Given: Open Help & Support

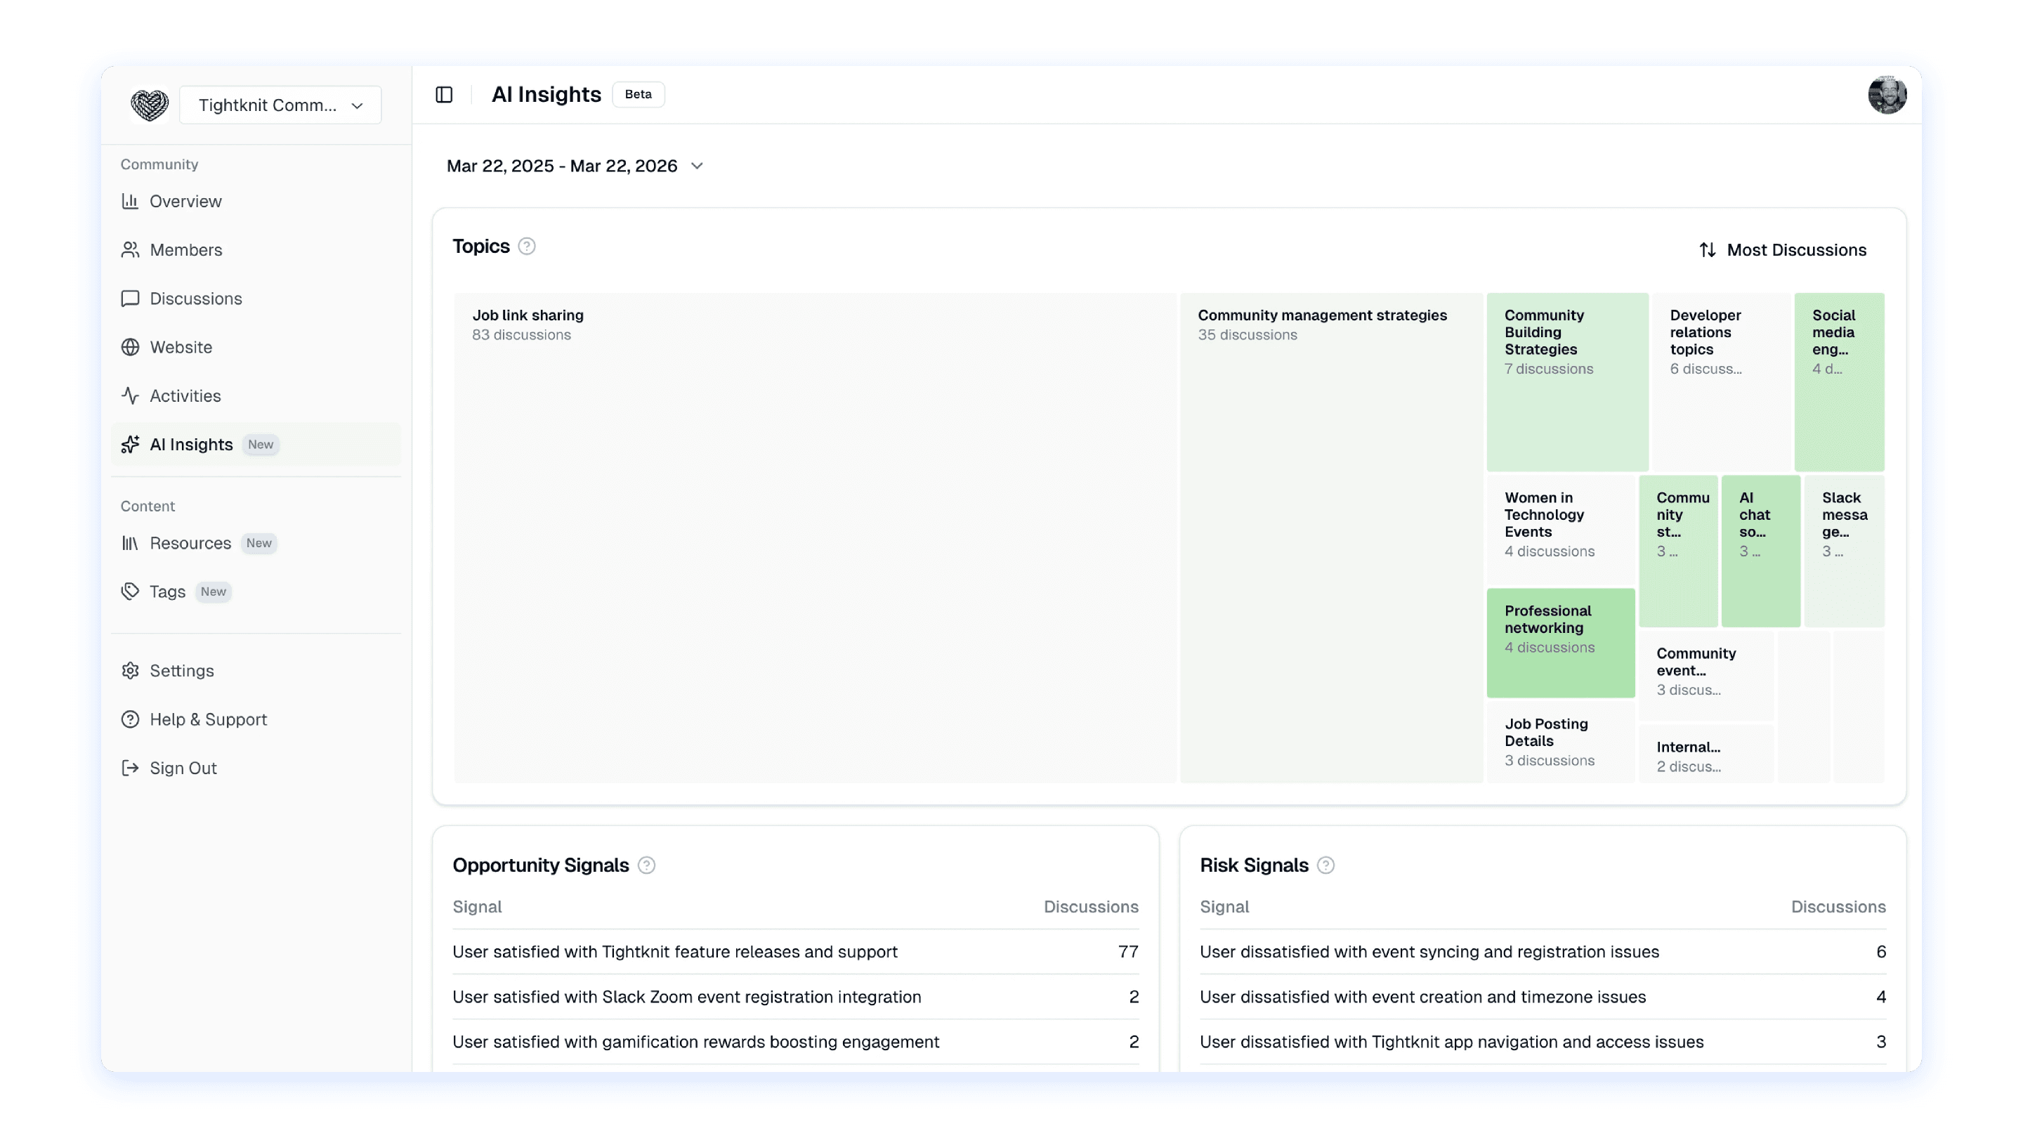Looking at the screenshot, I should pos(208,719).
